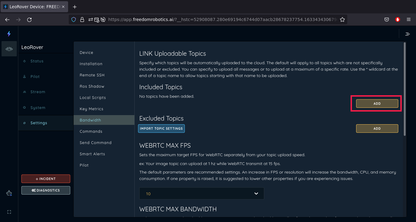Click the WEBRTC MAX BANDWIDTH heading

[178, 209]
